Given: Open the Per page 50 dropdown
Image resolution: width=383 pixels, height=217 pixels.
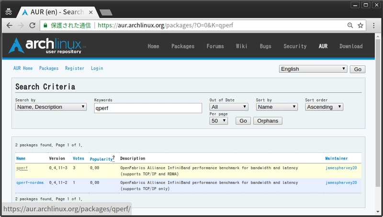Looking at the screenshot, I should pos(219,121).
